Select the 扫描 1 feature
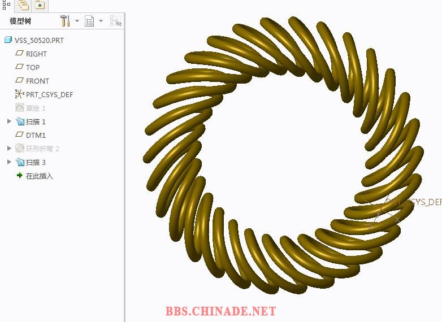The height and width of the screenshot is (322, 442). 36,121
